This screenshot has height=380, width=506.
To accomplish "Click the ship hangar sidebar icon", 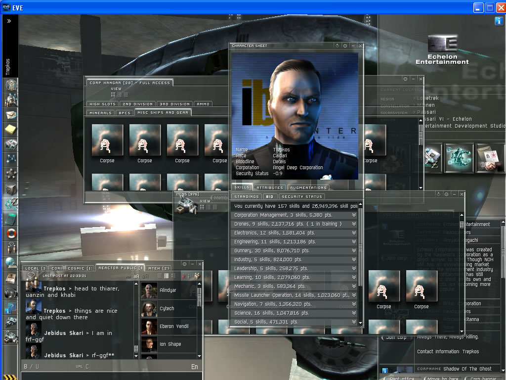I will (x=11, y=322).
